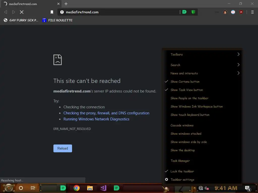The width and height of the screenshot is (258, 193).
Task: Open the first bookmark with the globe icon
Action: pos(21,20)
